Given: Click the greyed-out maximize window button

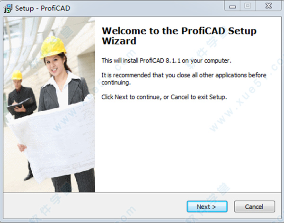Looking at the screenshot, I should tap(248, 6).
